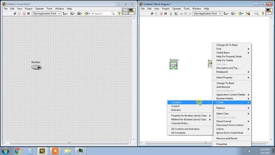Click Front Panel search magnifier icon
The height and width of the screenshot is (155, 275).
click(113, 13)
